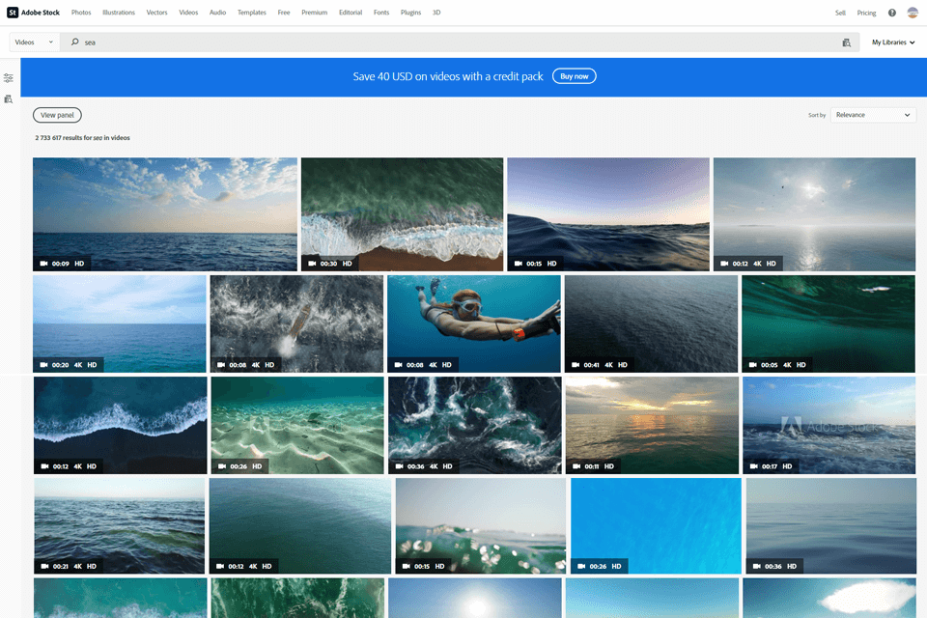927x618 pixels.
Task: Open the 3D menu item
Action: 436,13
